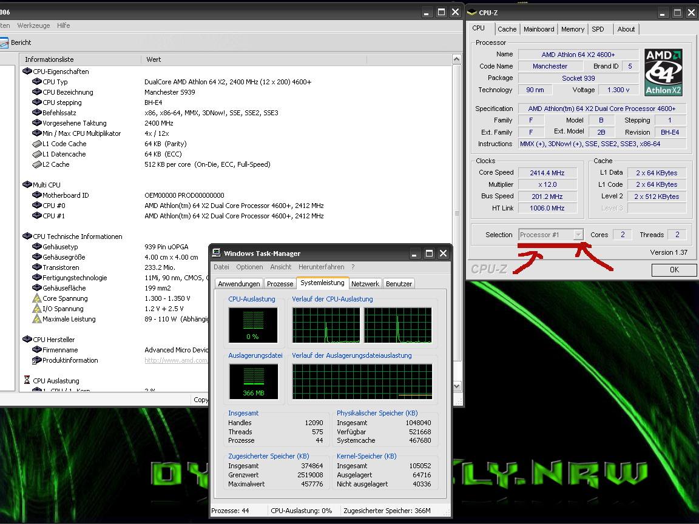Screen dimensions: 699x524
Task: Click the CPU-Auslastung 0 % meter
Action: coord(253,325)
